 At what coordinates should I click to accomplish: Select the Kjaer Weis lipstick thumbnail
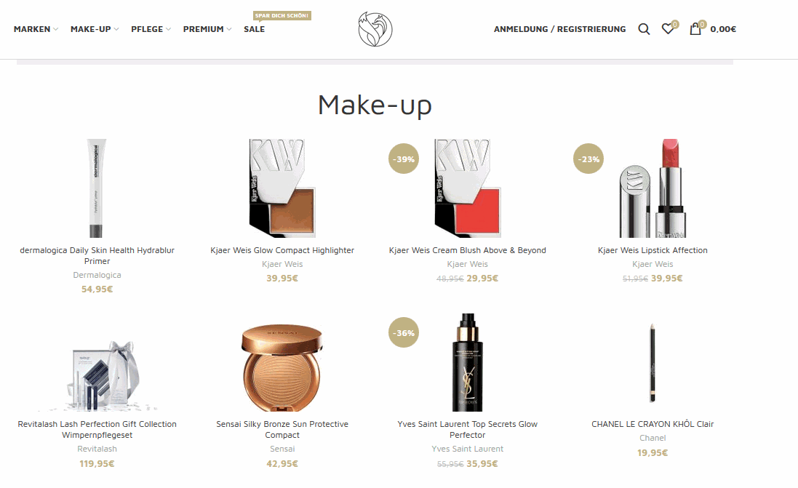[x=653, y=188]
